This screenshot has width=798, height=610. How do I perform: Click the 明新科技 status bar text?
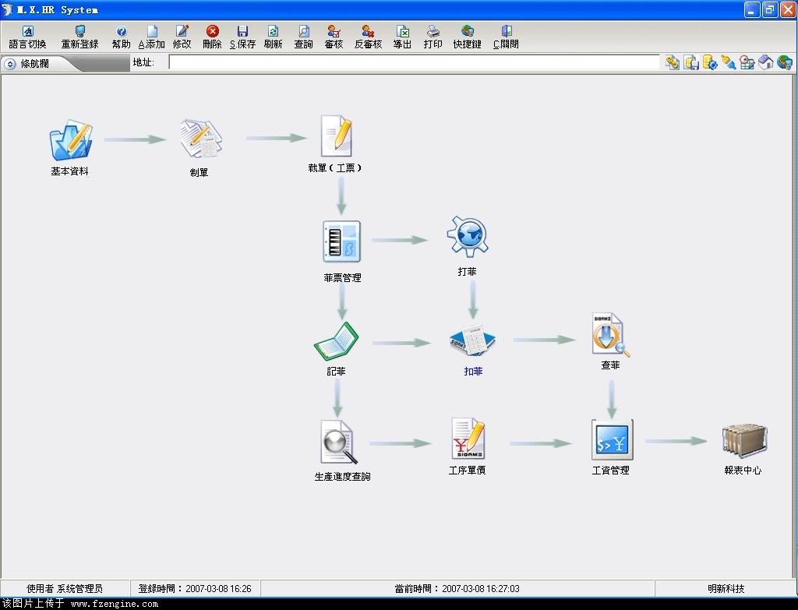click(726, 589)
